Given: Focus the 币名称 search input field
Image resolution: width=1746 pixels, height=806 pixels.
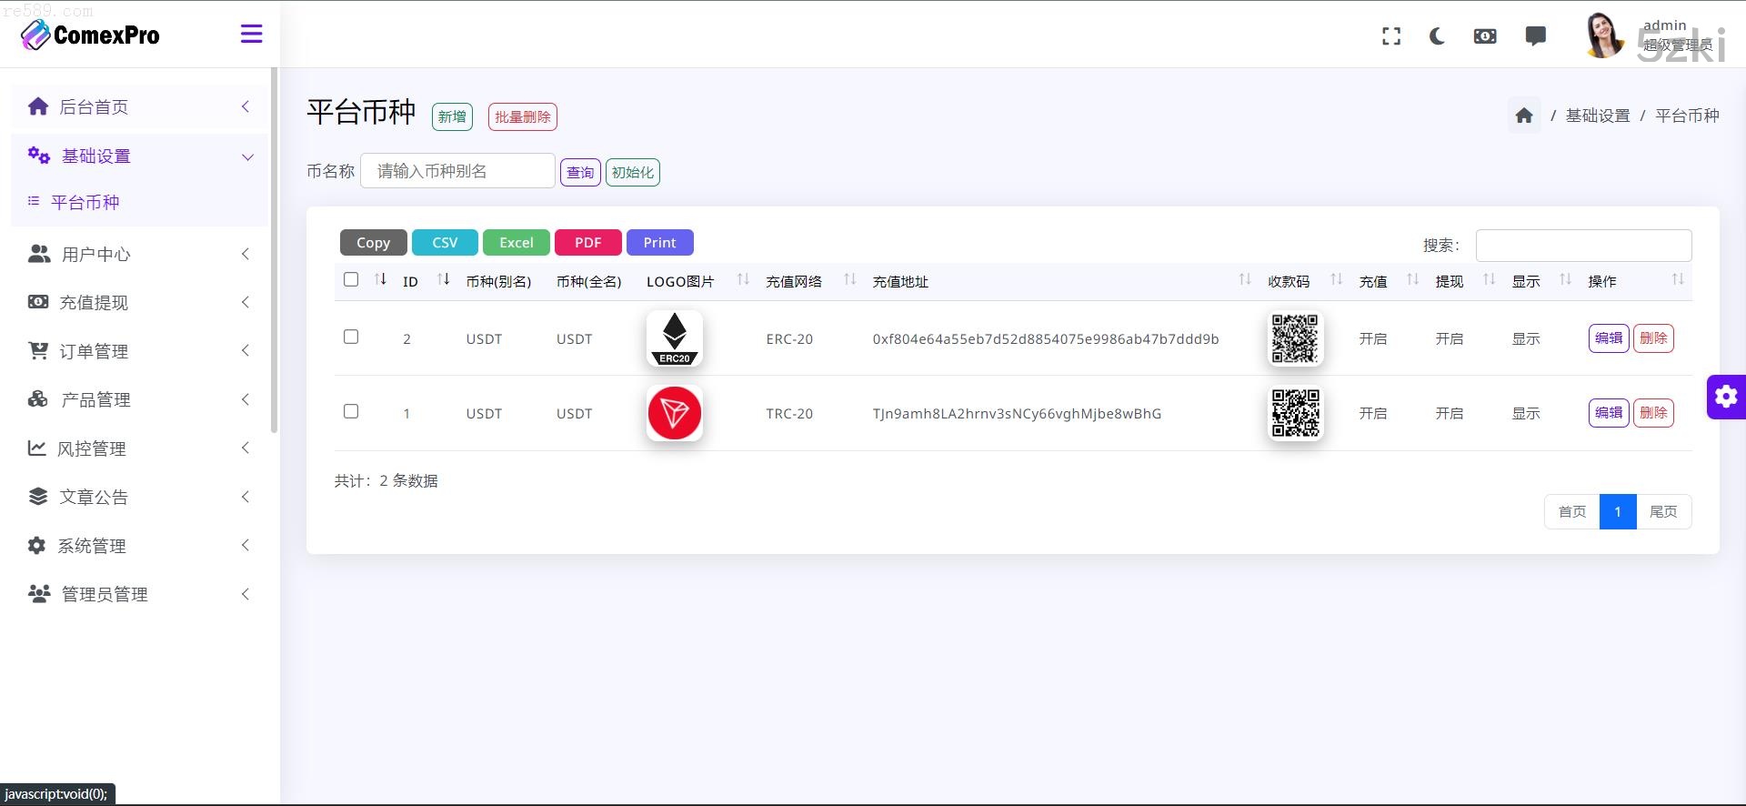Looking at the screenshot, I should [457, 171].
